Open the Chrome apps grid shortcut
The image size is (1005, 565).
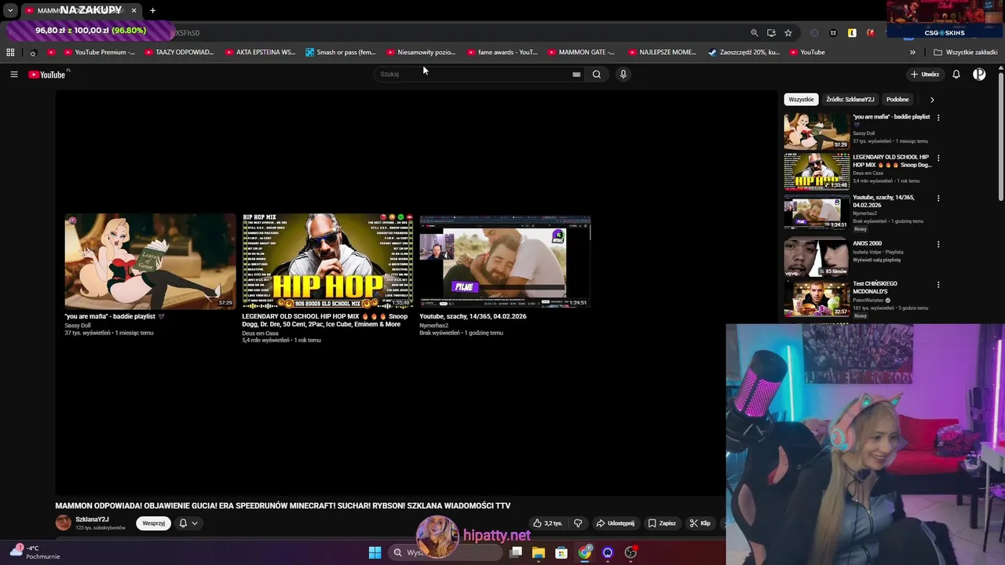coord(10,53)
